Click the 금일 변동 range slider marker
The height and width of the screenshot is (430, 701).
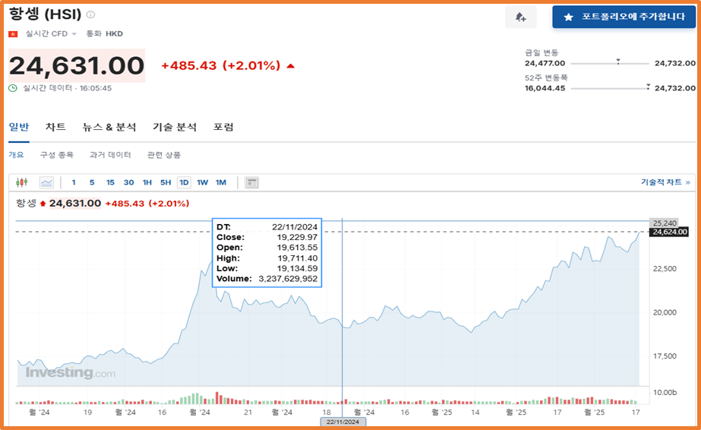tap(618, 62)
